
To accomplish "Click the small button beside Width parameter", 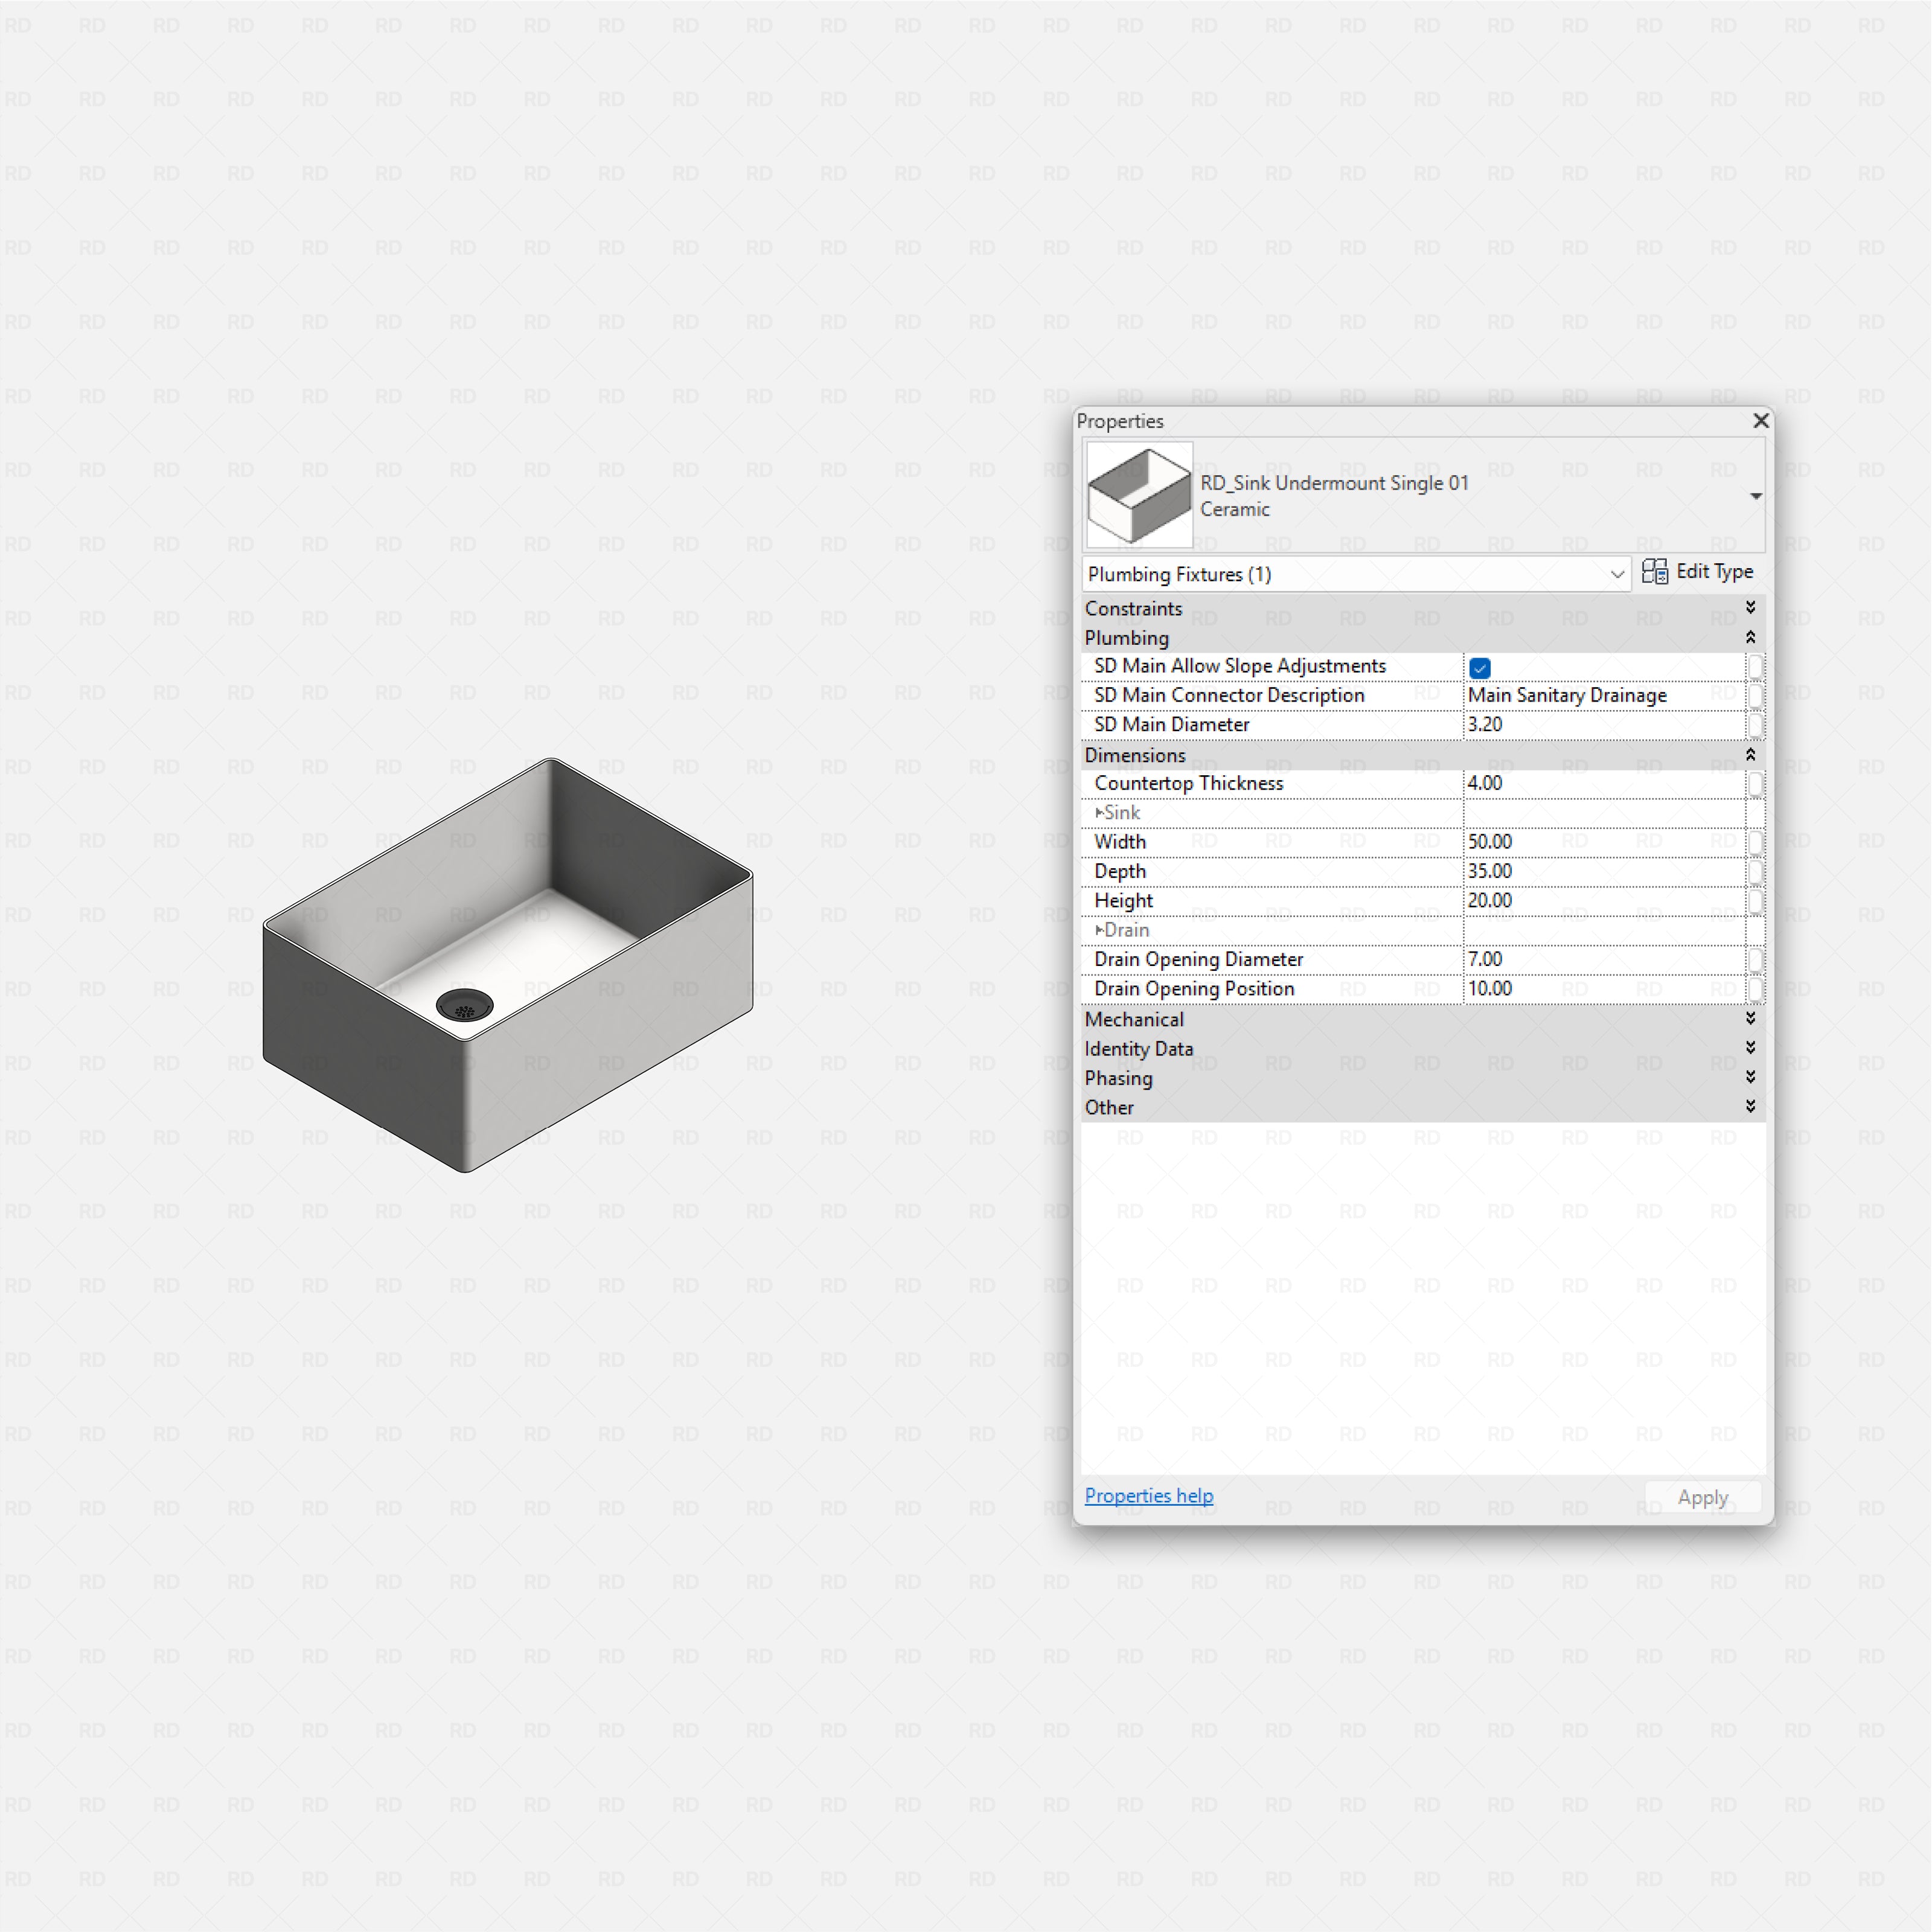I will (1757, 843).
